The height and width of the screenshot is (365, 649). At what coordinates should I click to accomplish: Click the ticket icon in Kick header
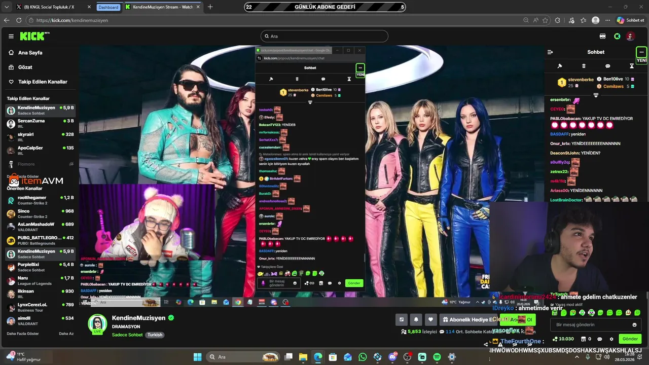pos(602,36)
